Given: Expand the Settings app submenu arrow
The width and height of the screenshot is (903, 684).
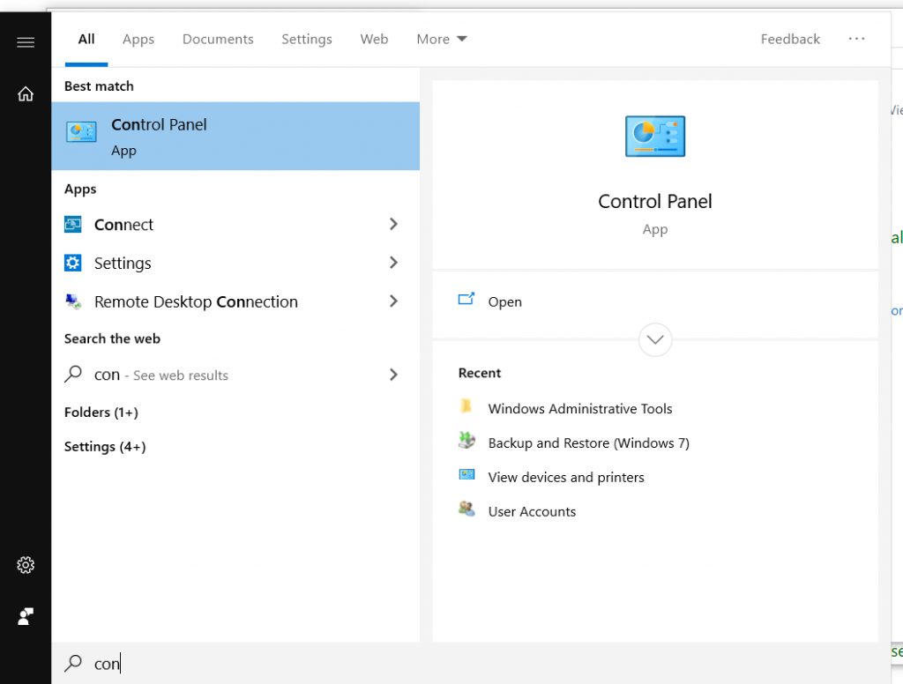Looking at the screenshot, I should coord(394,263).
